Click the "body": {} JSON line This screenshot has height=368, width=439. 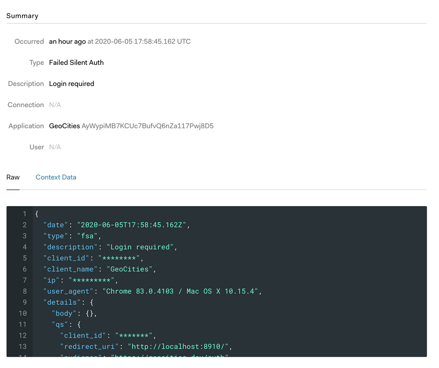pos(74,314)
